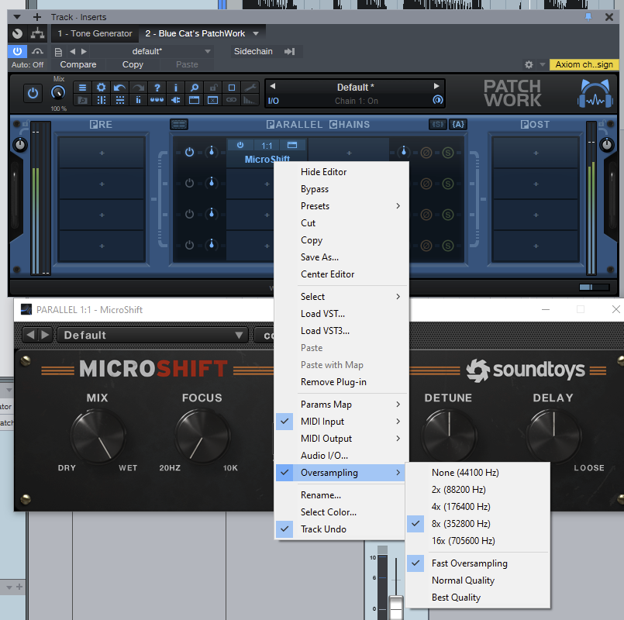Click Copy button in insert header
This screenshot has height=620, width=624.
coord(133,64)
